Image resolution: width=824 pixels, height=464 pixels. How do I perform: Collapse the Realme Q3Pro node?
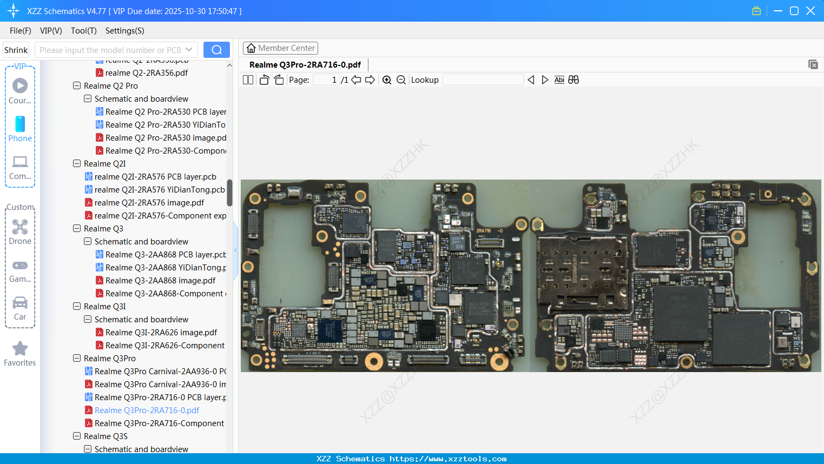click(x=77, y=359)
